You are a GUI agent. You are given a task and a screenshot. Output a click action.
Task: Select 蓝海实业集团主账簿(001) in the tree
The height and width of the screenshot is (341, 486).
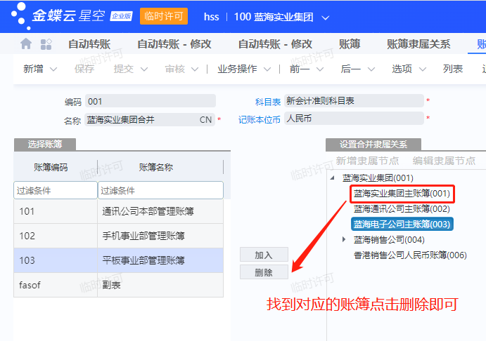(x=401, y=193)
